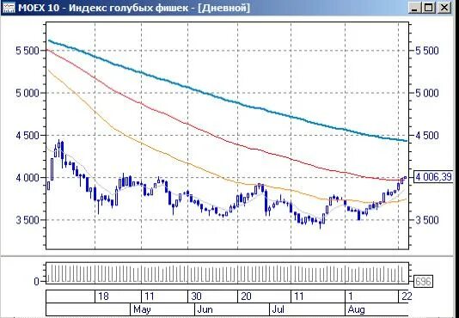This screenshot has height=318, width=459.
Task: Select the volume value label 696
Action: pos(423,282)
